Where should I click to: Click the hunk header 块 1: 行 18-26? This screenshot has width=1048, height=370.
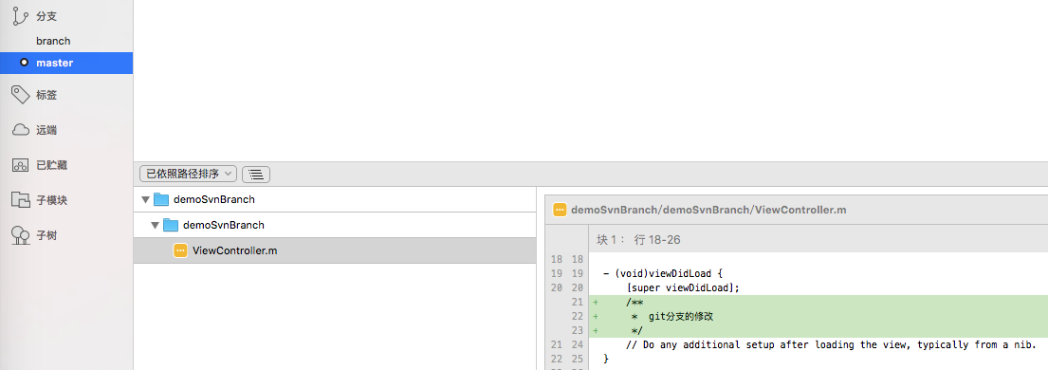click(x=638, y=239)
